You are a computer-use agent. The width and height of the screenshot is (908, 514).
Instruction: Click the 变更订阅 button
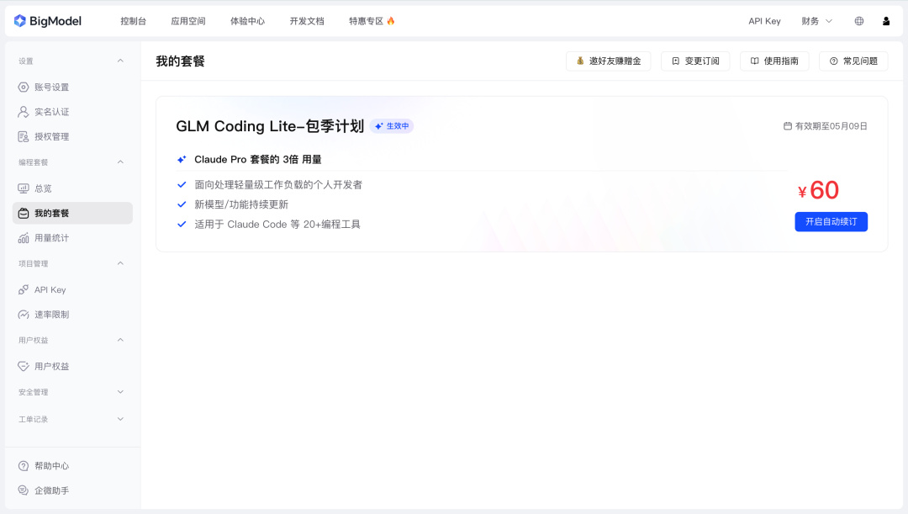click(695, 61)
